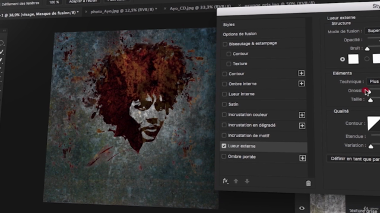Enable the indented Contour sub-option checkbox
The image size is (380, 213).
coord(229,54)
